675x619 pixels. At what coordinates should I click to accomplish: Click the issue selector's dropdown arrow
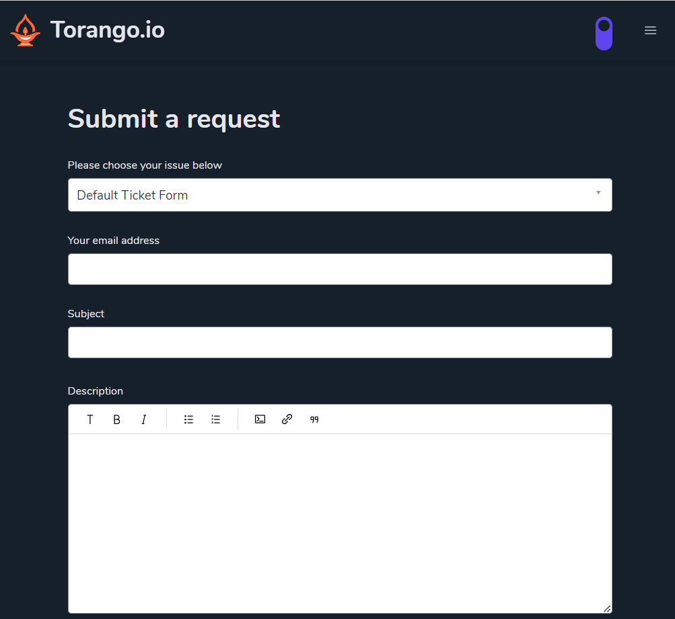598,194
